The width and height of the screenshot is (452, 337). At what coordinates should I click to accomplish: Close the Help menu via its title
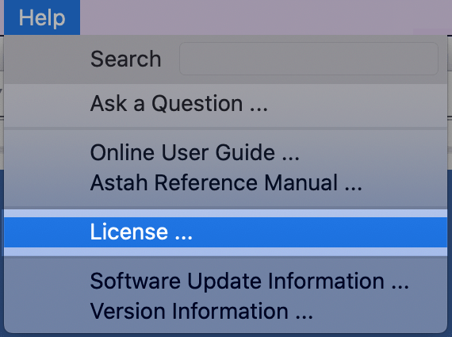(42, 17)
